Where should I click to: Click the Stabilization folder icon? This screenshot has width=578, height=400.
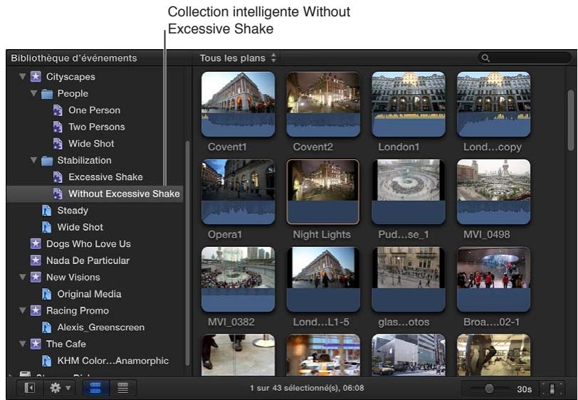pos(47,160)
